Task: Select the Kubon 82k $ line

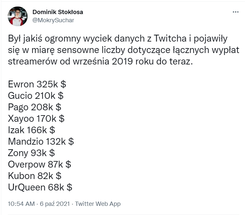Action: coord(34,176)
